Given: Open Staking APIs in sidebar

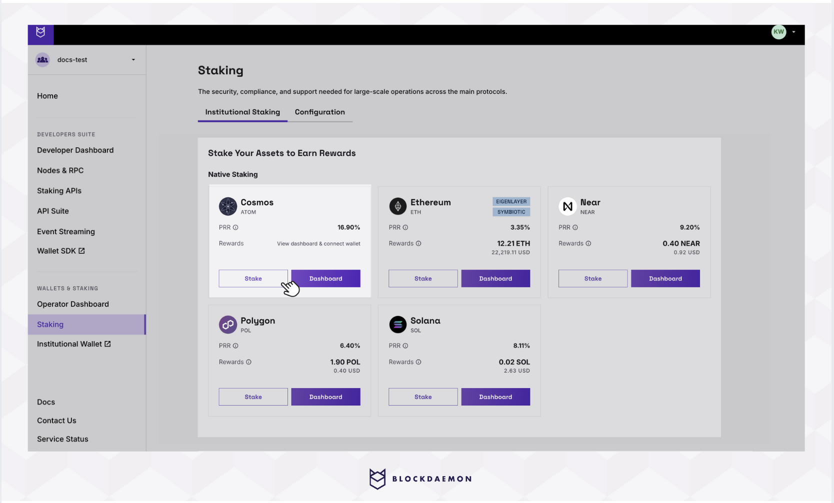Looking at the screenshot, I should coord(59,190).
